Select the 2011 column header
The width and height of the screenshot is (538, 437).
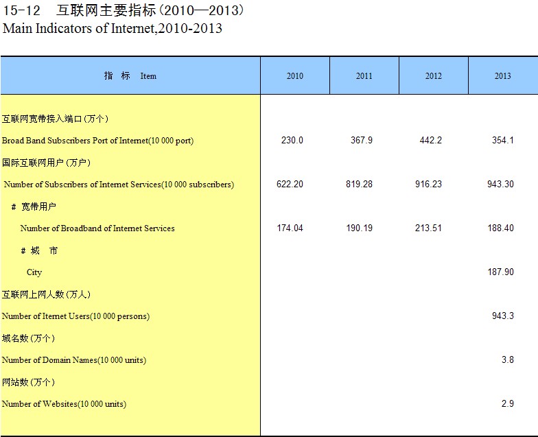[364, 76]
